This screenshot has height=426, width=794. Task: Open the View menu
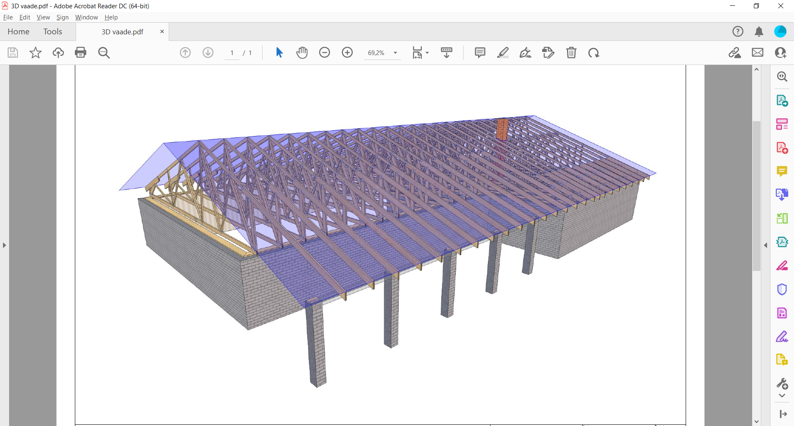43,17
